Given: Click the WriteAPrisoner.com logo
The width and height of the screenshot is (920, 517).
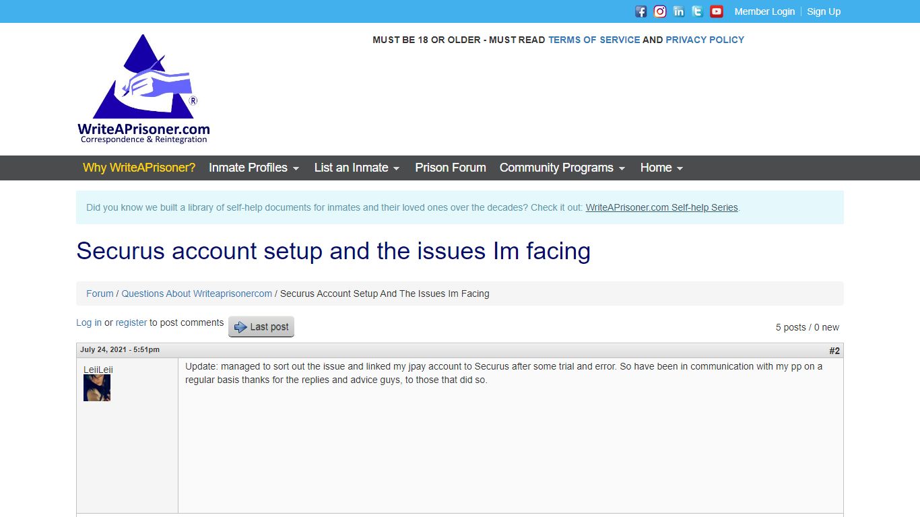Looking at the screenshot, I should pos(143,89).
